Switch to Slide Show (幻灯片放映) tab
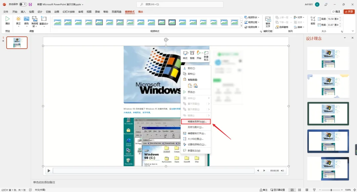This screenshot has width=357, height=192. tap(68, 12)
